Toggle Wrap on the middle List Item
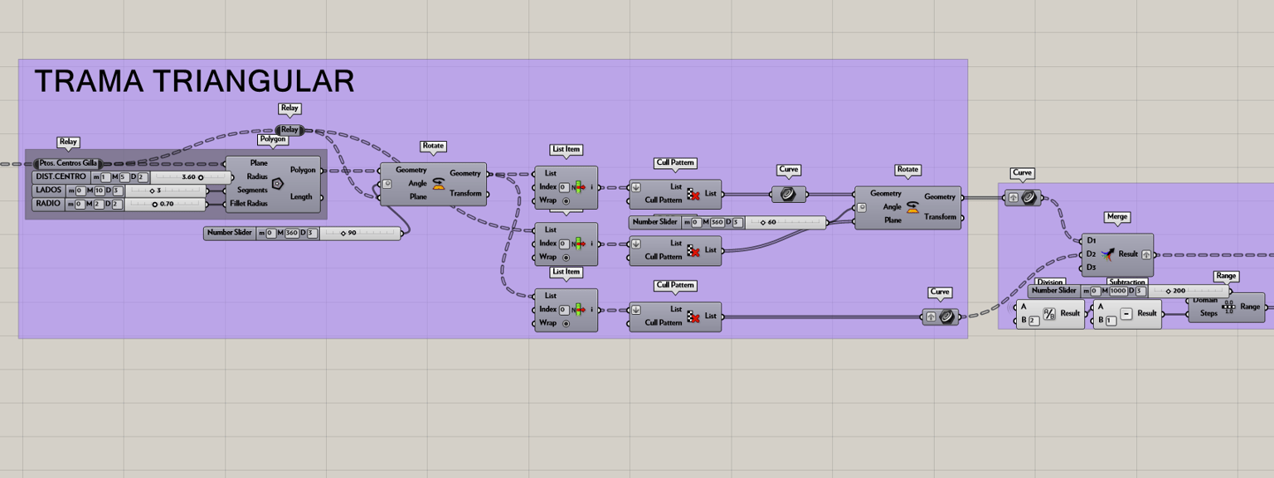Image resolution: width=1274 pixels, height=478 pixels. 566,257
